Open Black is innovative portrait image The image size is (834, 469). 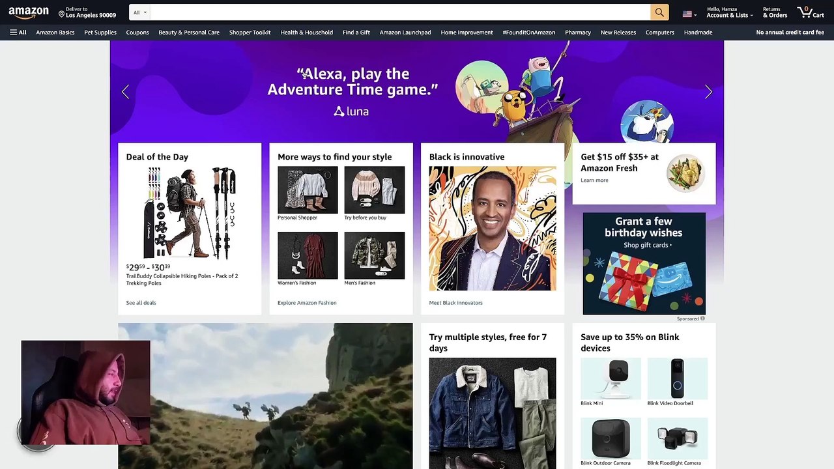(x=493, y=228)
